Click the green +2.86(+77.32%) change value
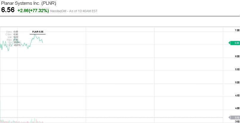Screen dimensions: 240x123 click(33, 10)
